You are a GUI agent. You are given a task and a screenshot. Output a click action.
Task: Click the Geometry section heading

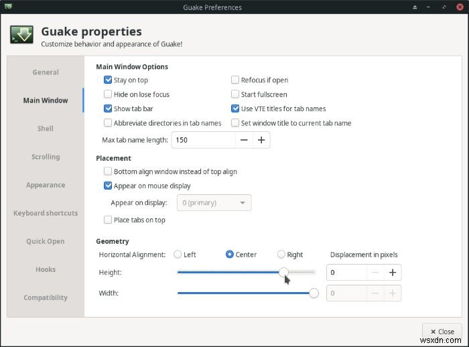pos(113,241)
